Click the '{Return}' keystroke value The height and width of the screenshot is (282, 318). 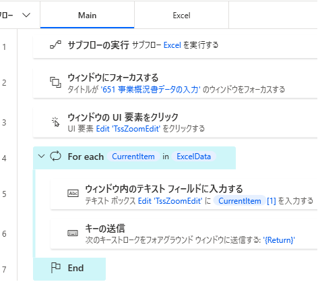tap(279, 240)
